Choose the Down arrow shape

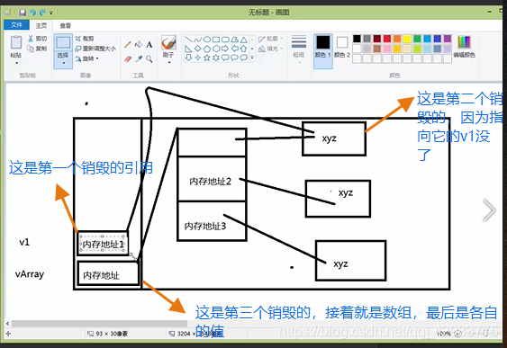(x=189, y=58)
